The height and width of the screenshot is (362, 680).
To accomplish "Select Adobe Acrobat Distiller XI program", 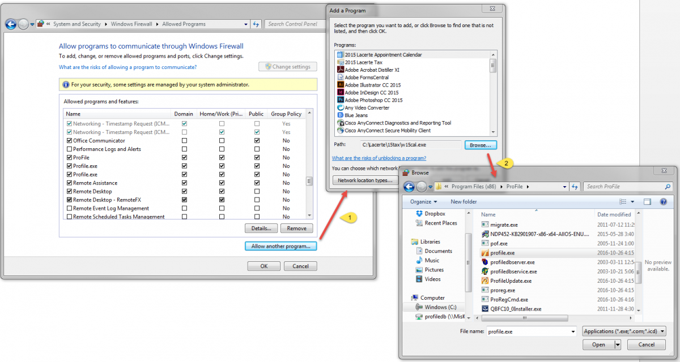I will coord(371,70).
